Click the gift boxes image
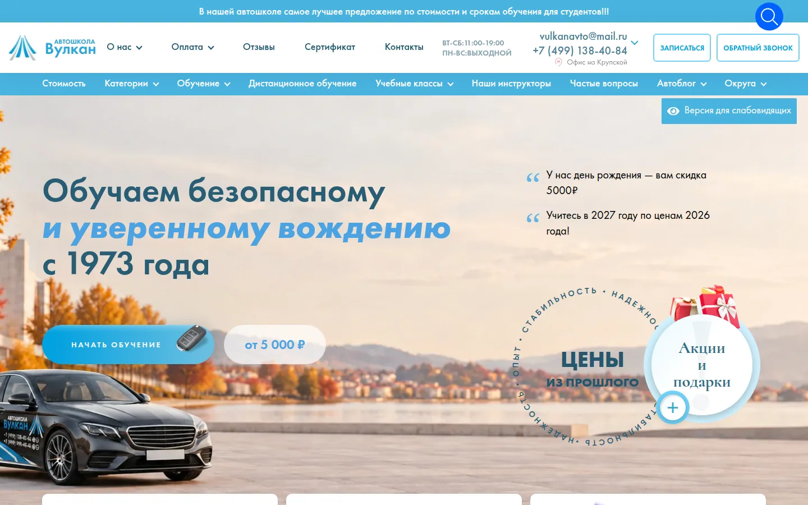 pyautogui.click(x=706, y=306)
